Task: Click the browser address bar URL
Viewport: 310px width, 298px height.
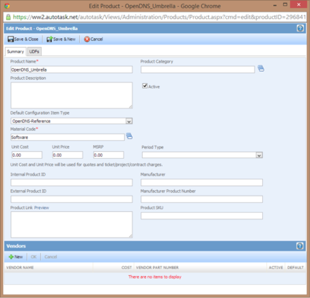Action: [x=159, y=17]
